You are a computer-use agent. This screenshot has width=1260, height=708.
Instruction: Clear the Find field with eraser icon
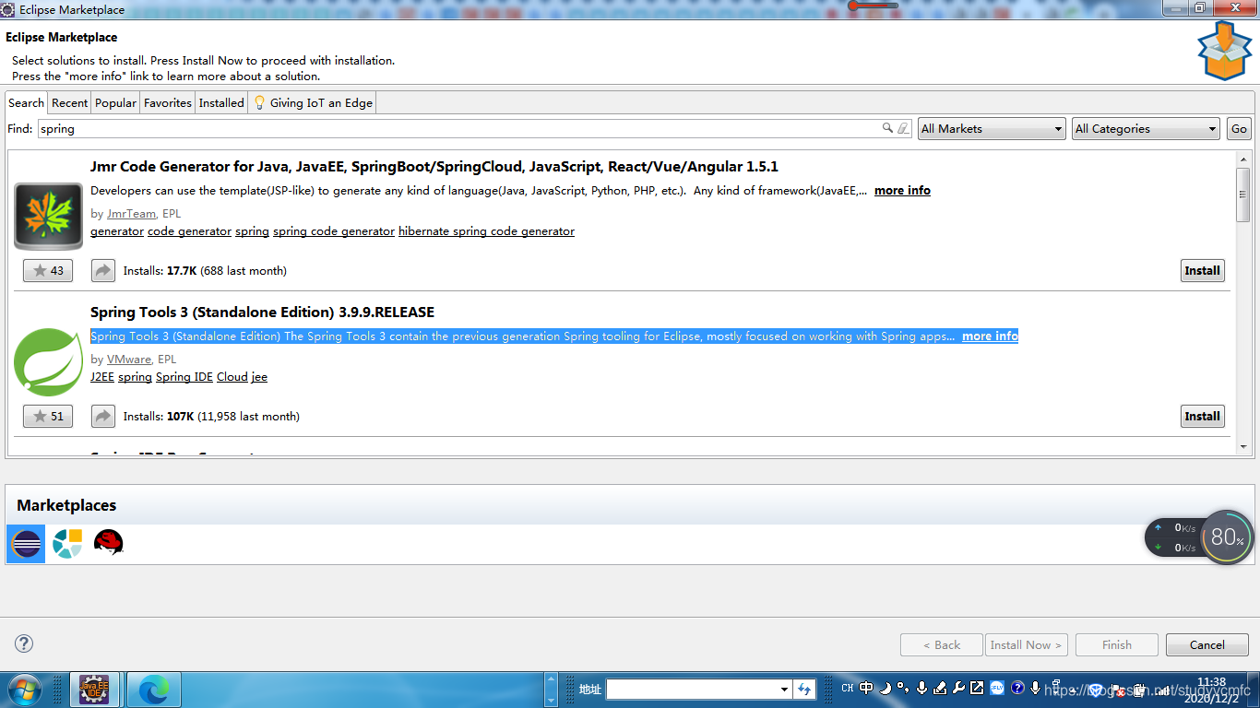click(x=903, y=129)
